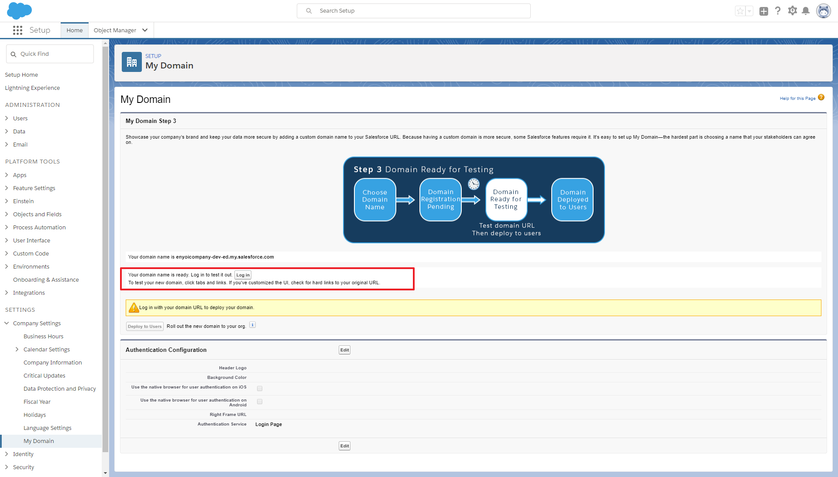Open the setup gear icon
Image resolution: width=838 pixels, height=477 pixels.
pos(792,11)
